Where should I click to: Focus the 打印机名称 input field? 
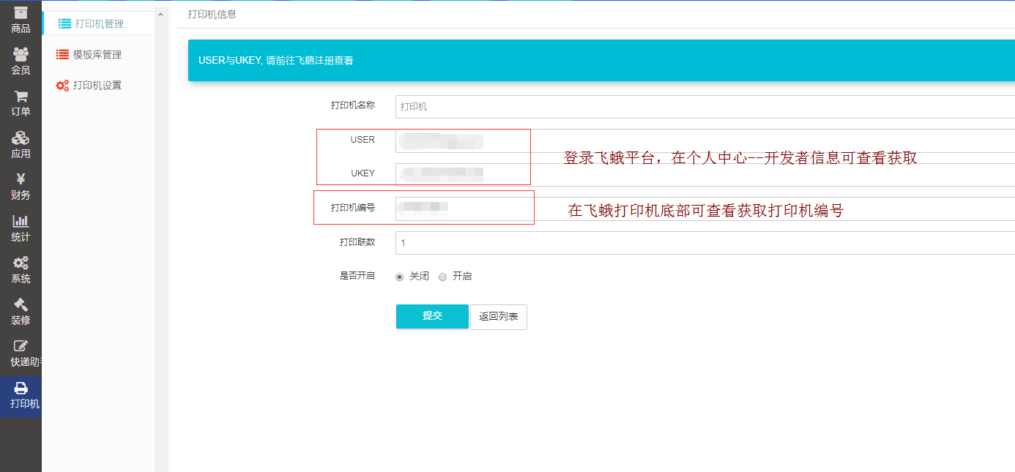click(704, 107)
